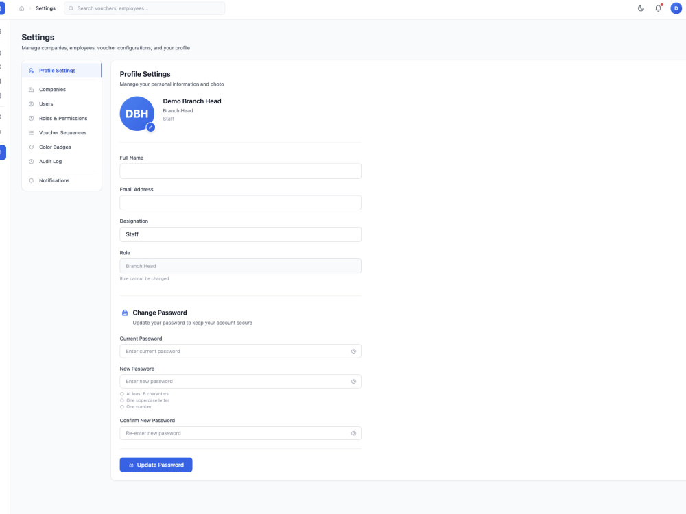Open the Profile Settings tab
Viewport: 686px width, 514px height.
tap(62, 71)
